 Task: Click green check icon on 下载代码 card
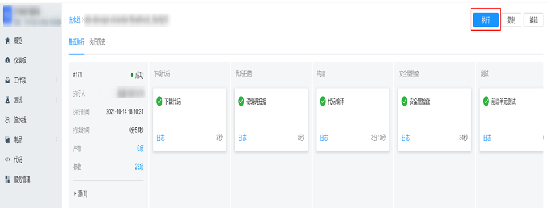click(159, 102)
